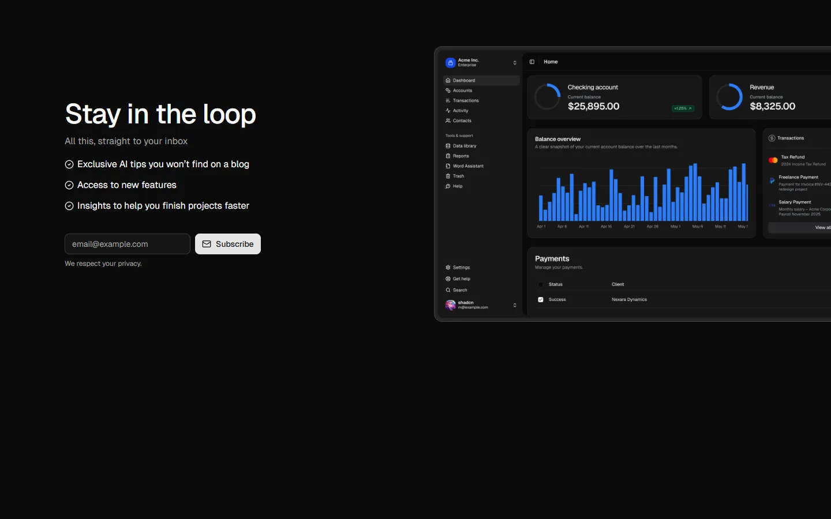Toggle the sidebar panel icon beside Home
The image size is (831, 519).
(x=532, y=62)
